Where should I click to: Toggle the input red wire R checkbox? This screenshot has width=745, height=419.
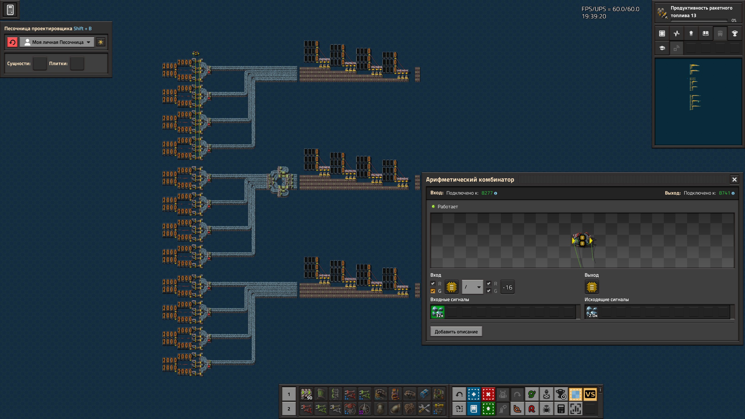[x=433, y=283]
